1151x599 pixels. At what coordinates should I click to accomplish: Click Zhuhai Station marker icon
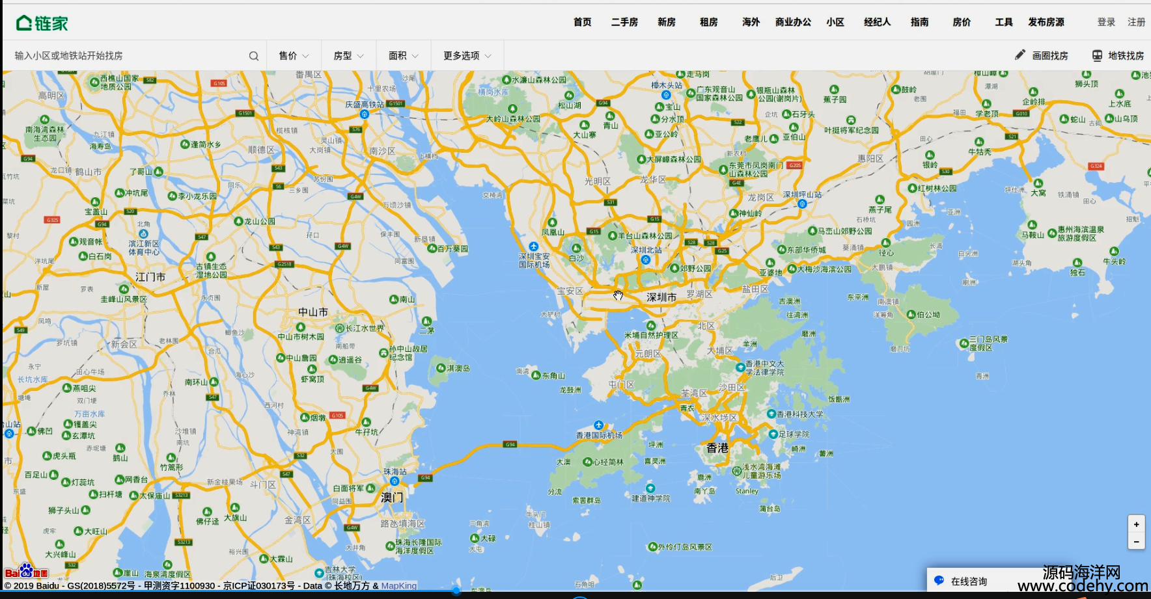(395, 481)
